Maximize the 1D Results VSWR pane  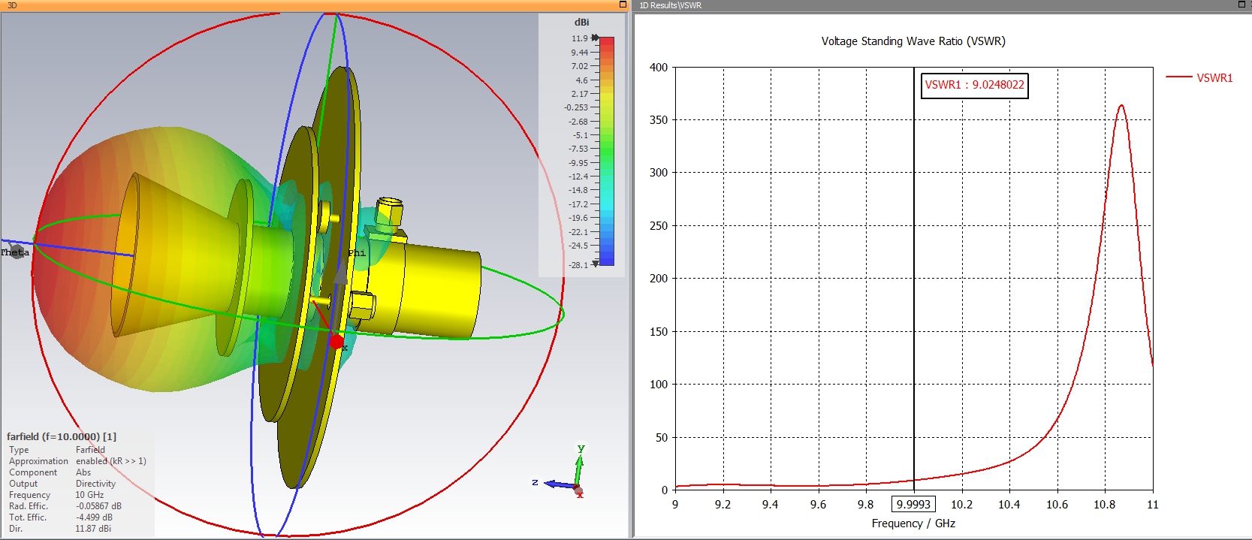coord(1241,5)
